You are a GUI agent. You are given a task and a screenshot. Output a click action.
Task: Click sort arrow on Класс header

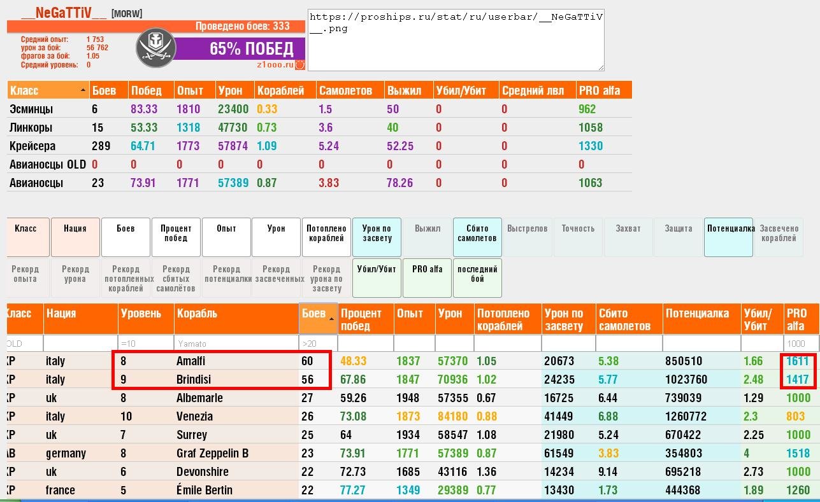83,90
